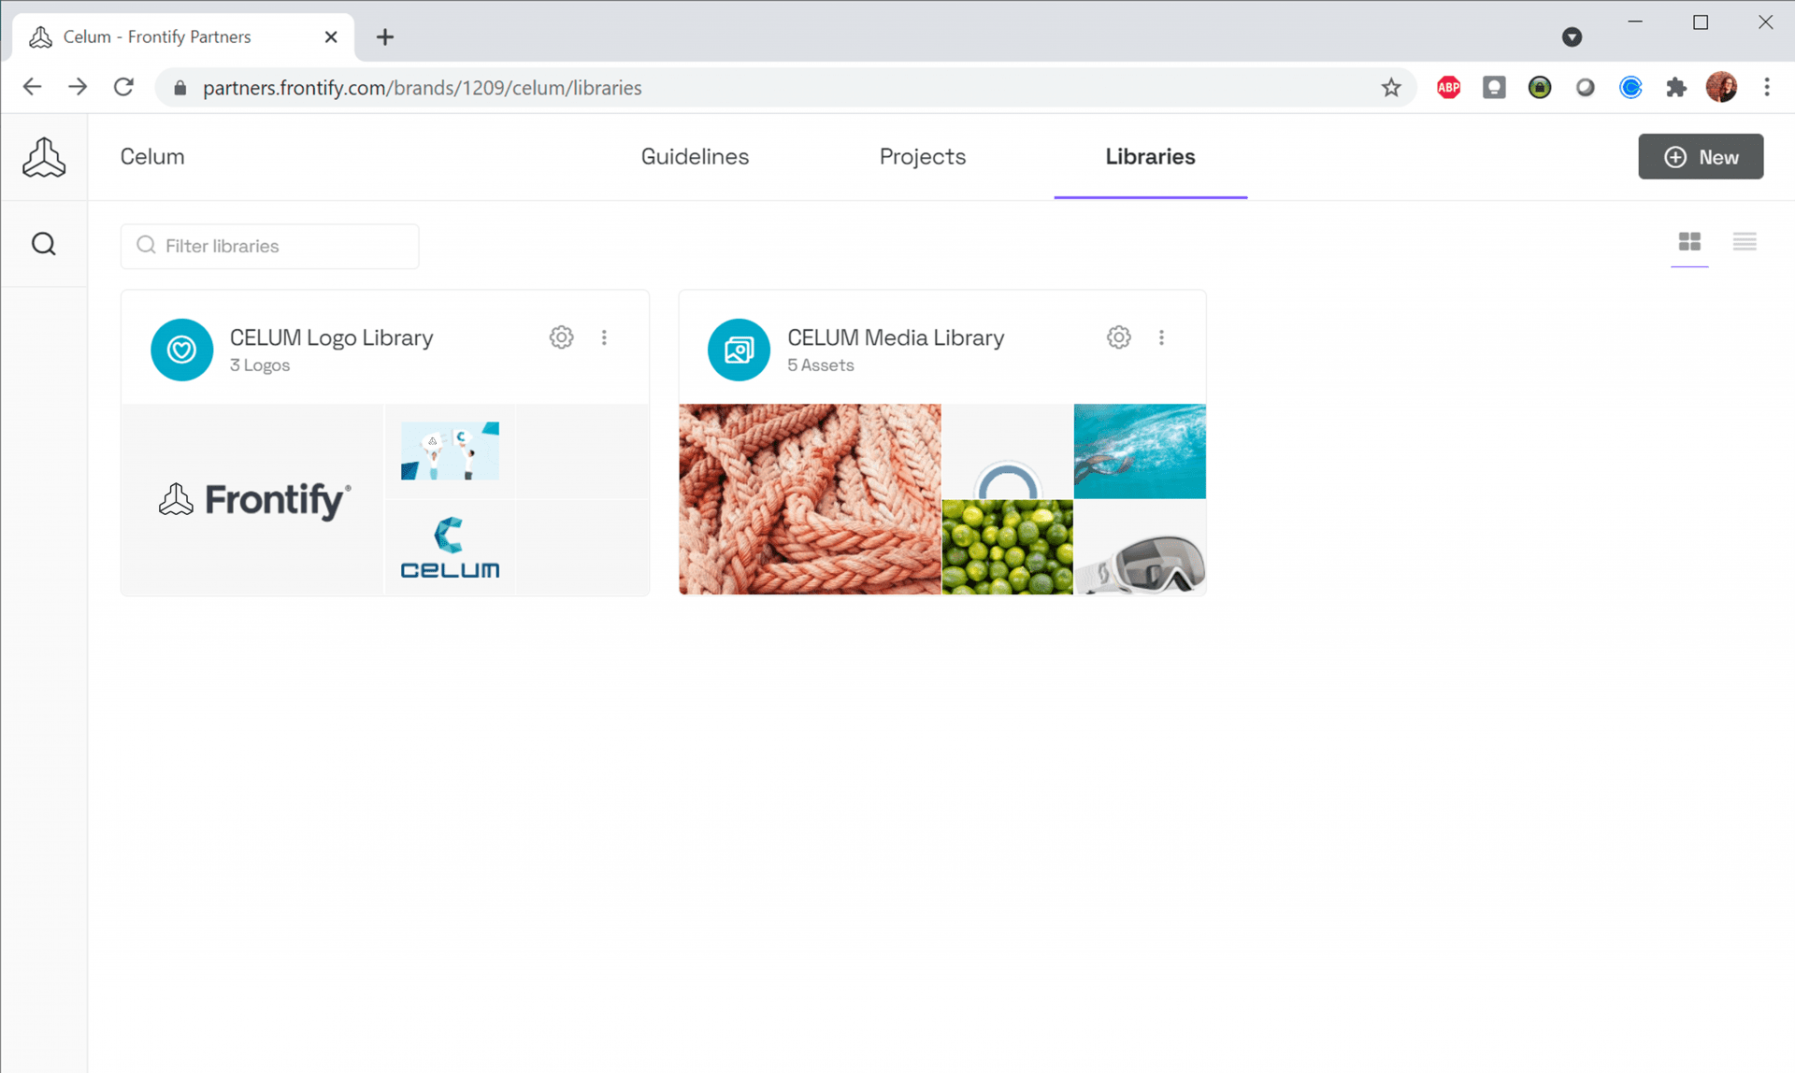Click the CELUM Media Library photos icon
Screen dimensions: 1795x1073
coord(739,350)
